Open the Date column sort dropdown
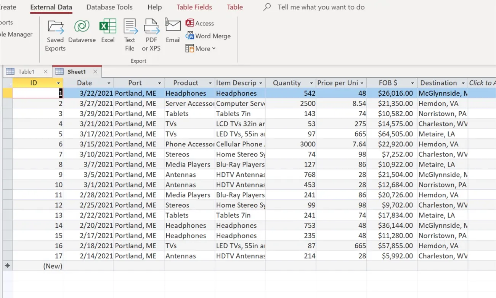 (x=109, y=82)
